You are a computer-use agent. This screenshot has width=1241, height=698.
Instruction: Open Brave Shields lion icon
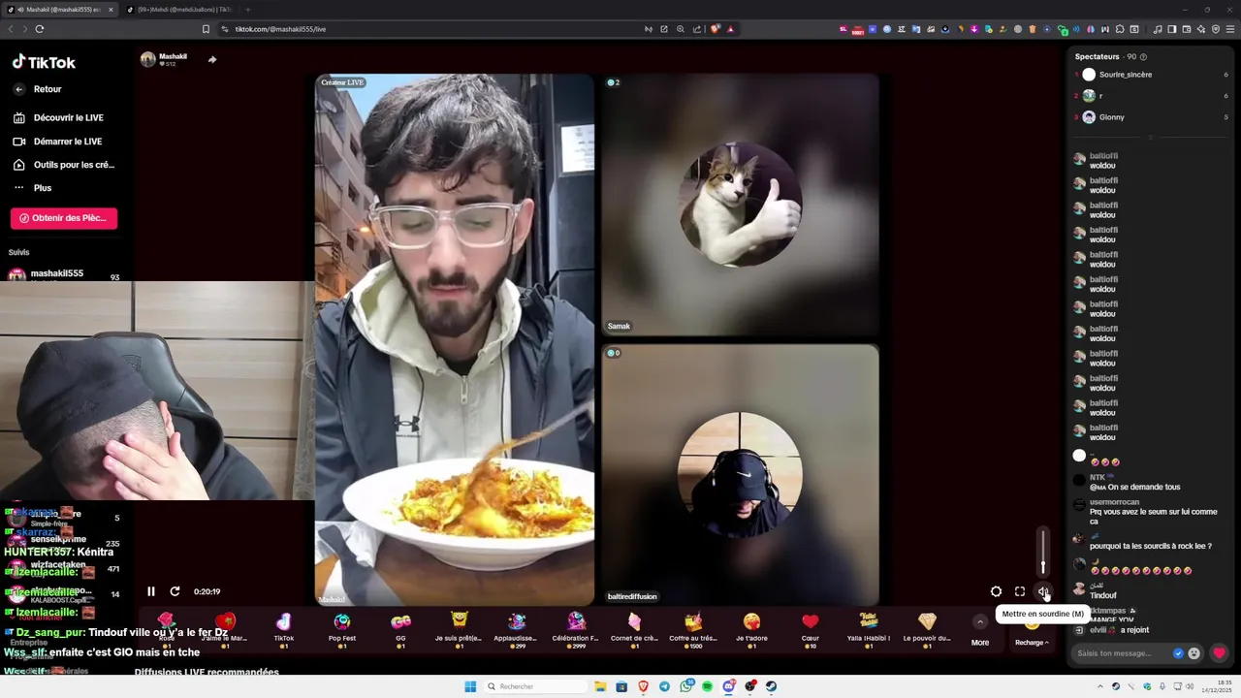[x=716, y=29]
